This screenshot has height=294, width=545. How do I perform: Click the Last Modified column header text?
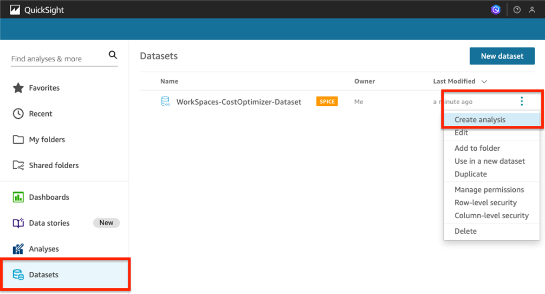coord(454,81)
